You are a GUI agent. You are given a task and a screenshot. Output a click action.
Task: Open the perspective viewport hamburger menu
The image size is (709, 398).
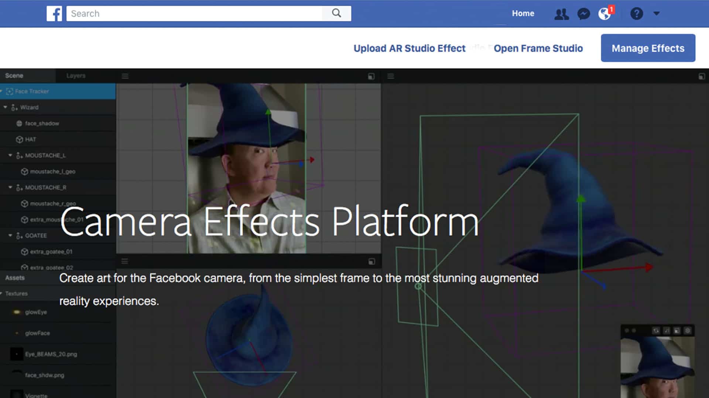click(391, 76)
